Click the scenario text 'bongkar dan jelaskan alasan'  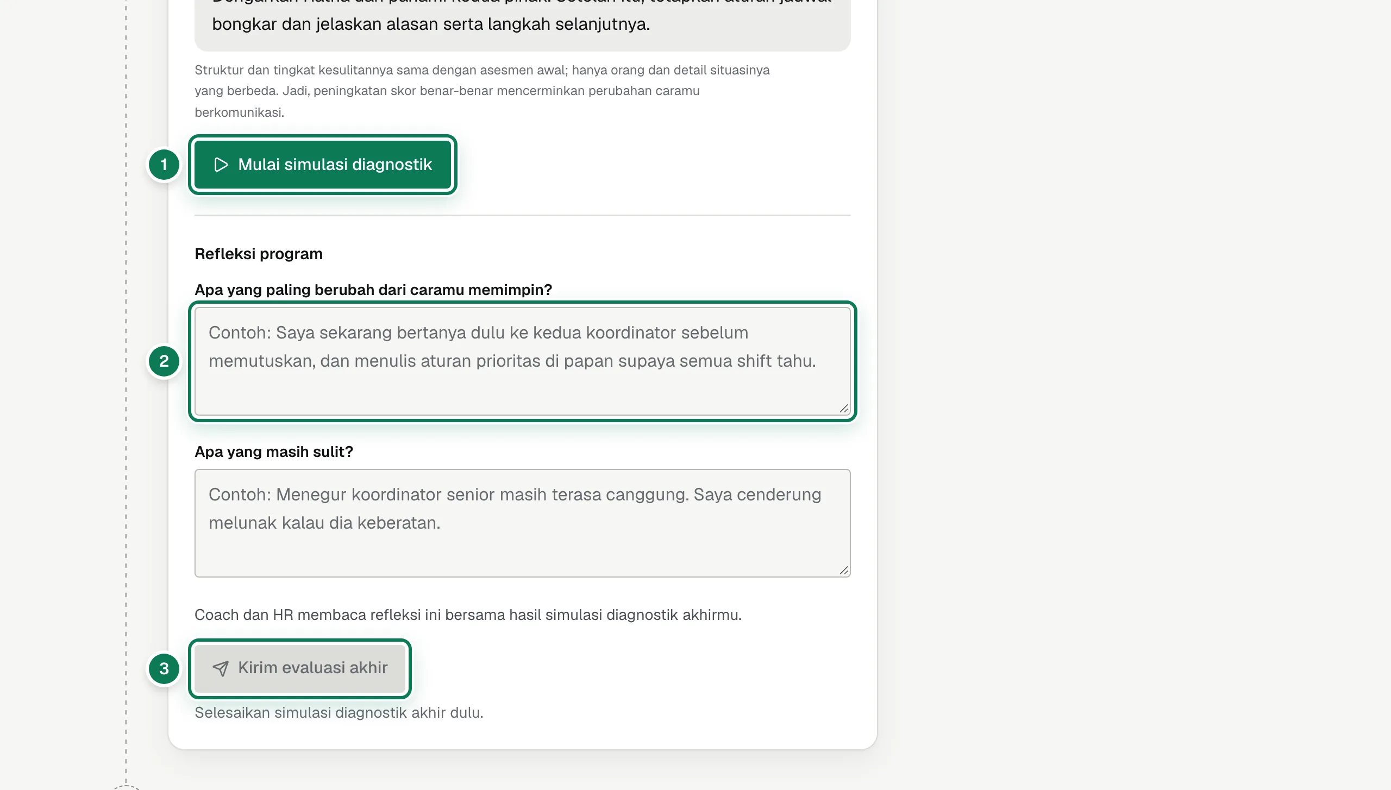point(431,24)
